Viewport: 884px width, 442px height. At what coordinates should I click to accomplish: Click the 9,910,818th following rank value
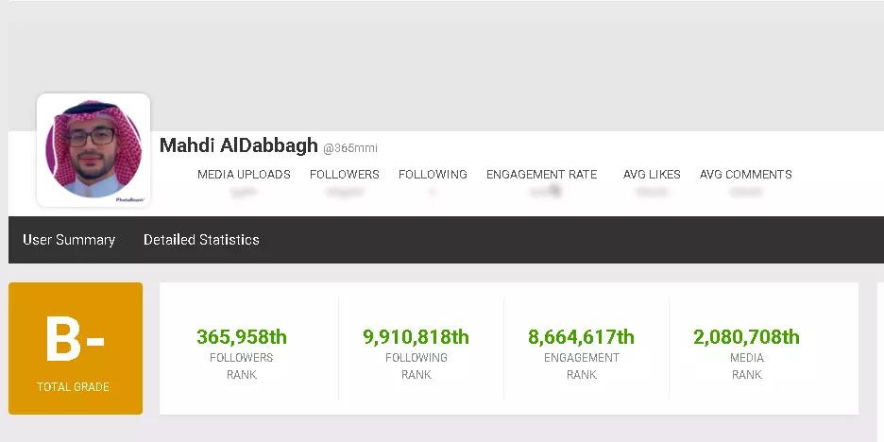[416, 336]
